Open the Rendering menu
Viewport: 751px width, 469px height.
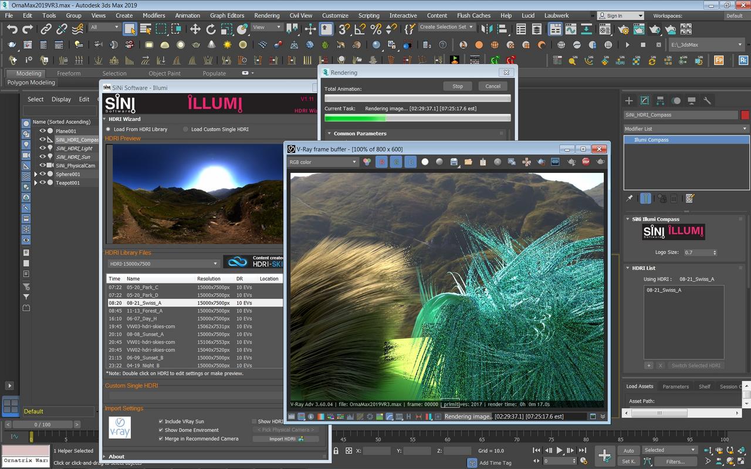click(x=267, y=15)
